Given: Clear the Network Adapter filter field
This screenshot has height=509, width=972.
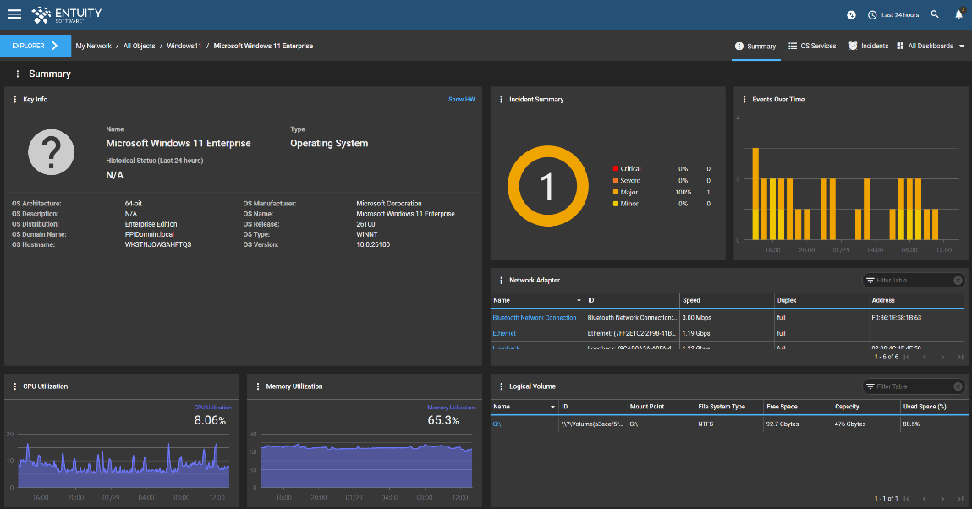Looking at the screenshot, I should tap(958, 281).
